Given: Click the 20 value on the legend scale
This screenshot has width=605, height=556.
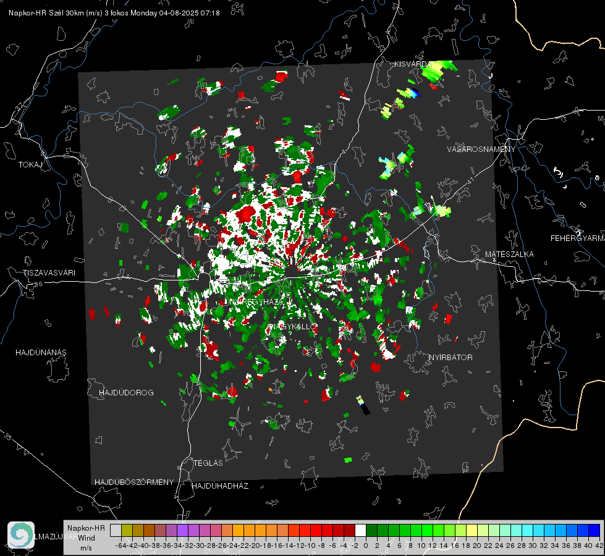Looking at the screenshot, I should pyautogui.click(x=477, y=545).
